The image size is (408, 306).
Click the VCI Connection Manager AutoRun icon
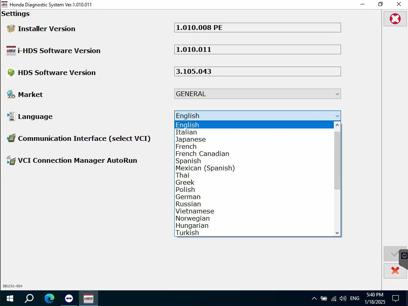click(11, 160)
